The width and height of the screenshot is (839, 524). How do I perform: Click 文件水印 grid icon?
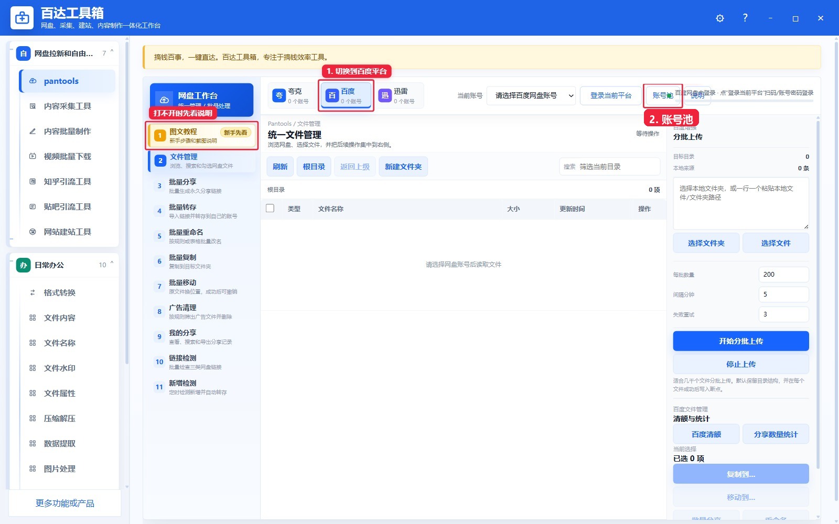[x=33, y=368]
